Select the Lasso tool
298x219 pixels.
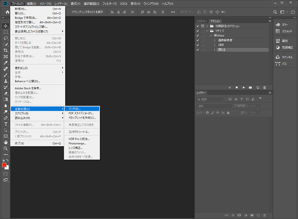point(6,38)
